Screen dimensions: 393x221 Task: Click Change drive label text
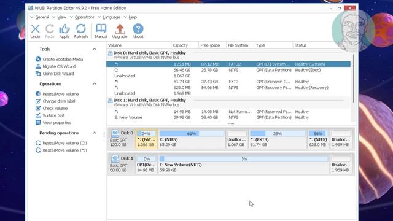[59, 101]
